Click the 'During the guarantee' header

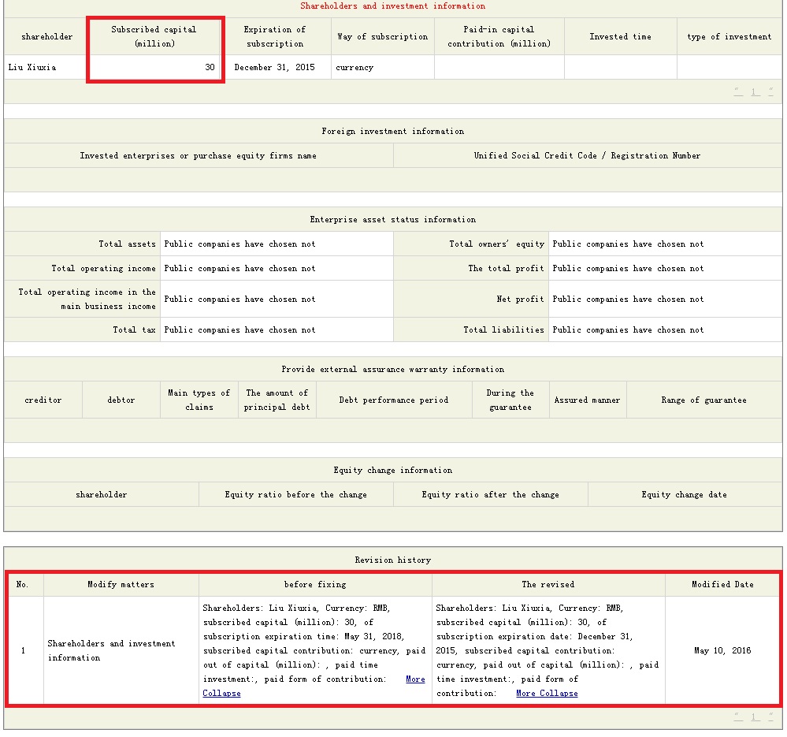click(x=510, y=400)
